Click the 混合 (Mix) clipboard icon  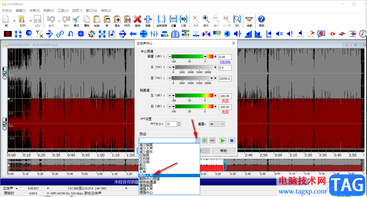point(117,20)
